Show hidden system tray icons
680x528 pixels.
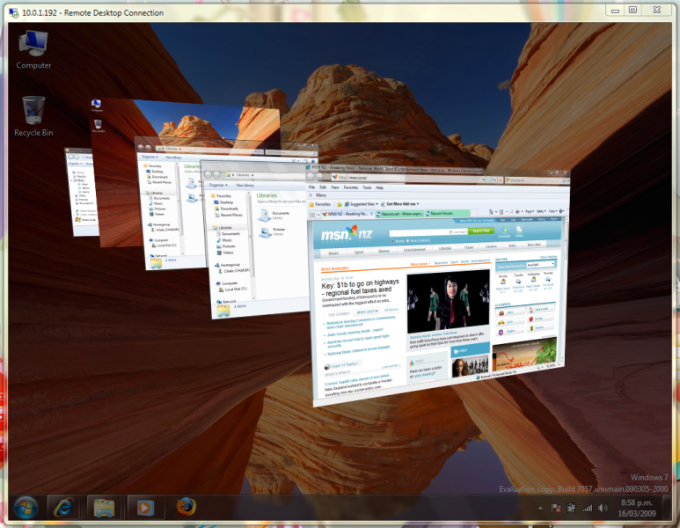[x=540, y=508]
